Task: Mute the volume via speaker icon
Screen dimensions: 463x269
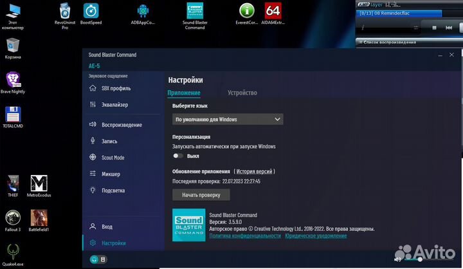Action: (x=399, y=259)
